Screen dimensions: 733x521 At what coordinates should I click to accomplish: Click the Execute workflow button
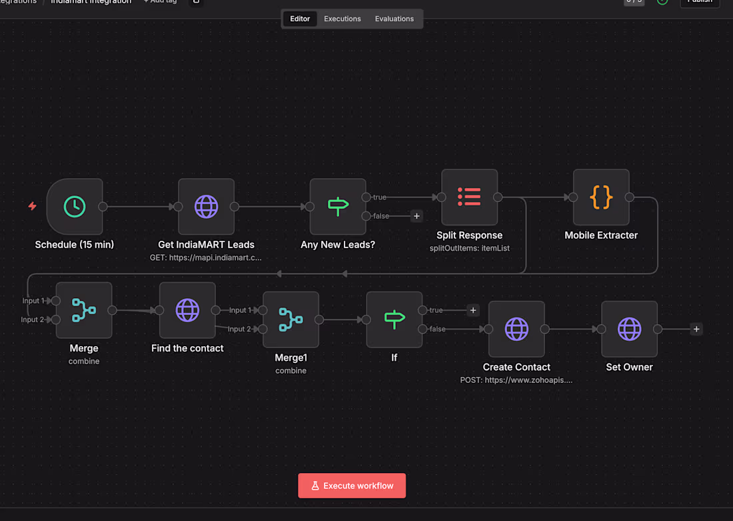point(352,486)
